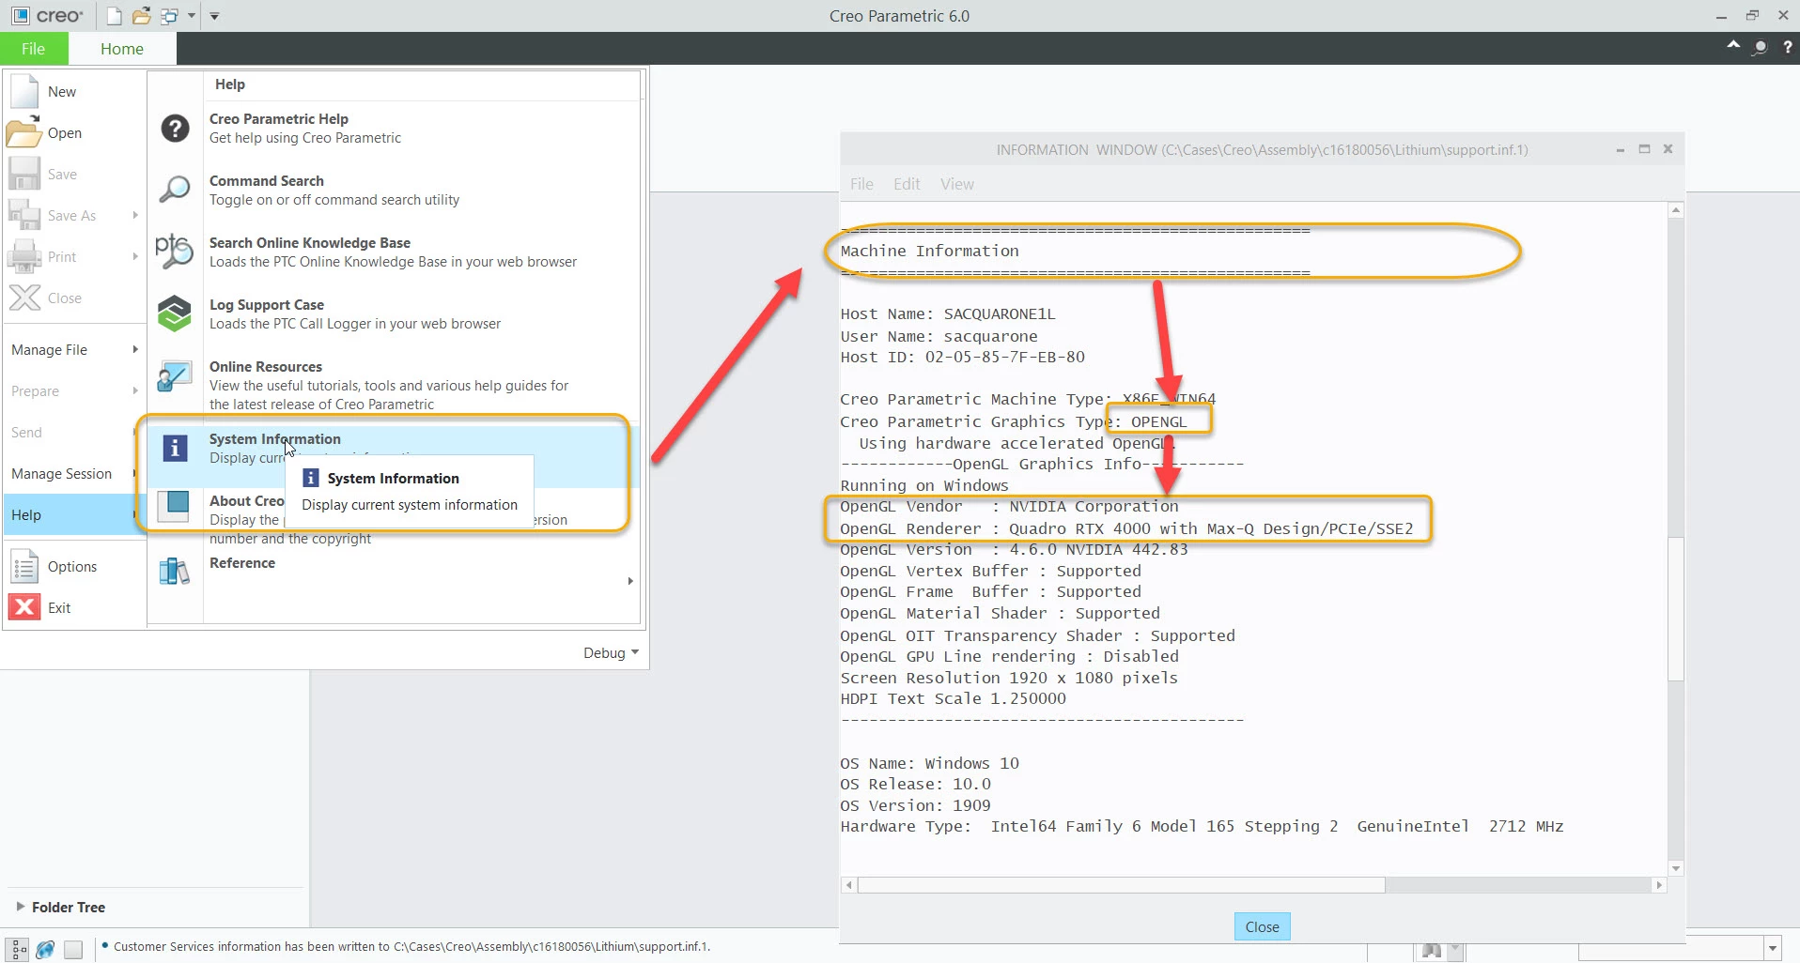
Task: Click the Open folder icon in quick access toolbar
Action: 142,16
